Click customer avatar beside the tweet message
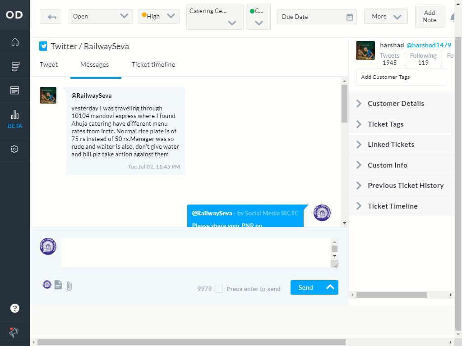 click(x=48, y=95)
